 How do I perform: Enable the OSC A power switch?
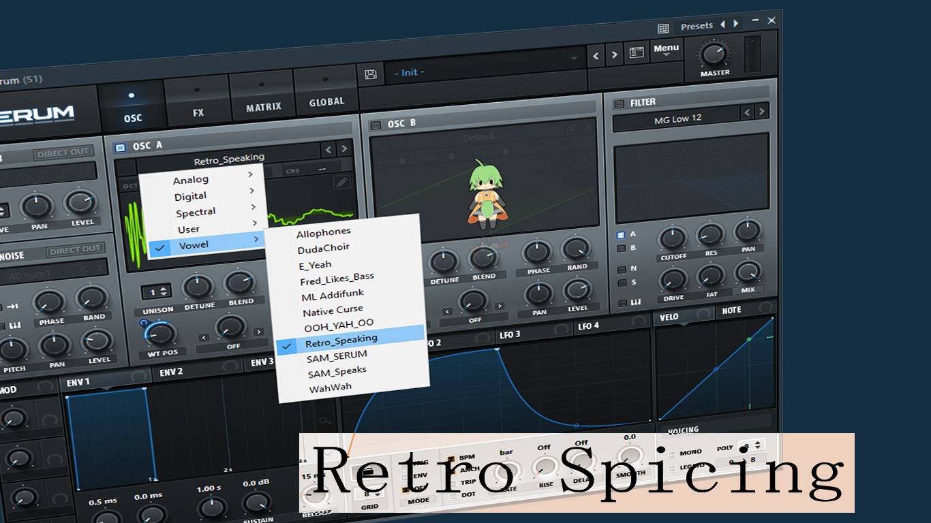click(120, 146)
